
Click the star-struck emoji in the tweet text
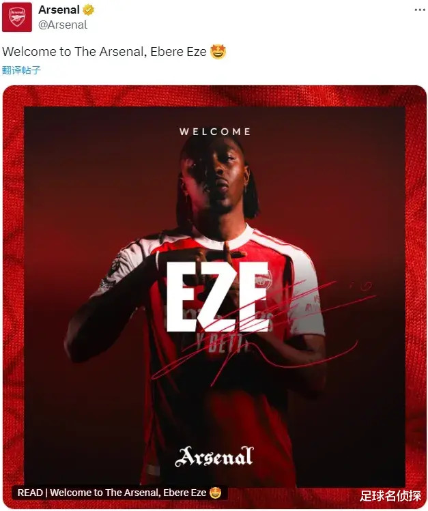click(218, 52)
